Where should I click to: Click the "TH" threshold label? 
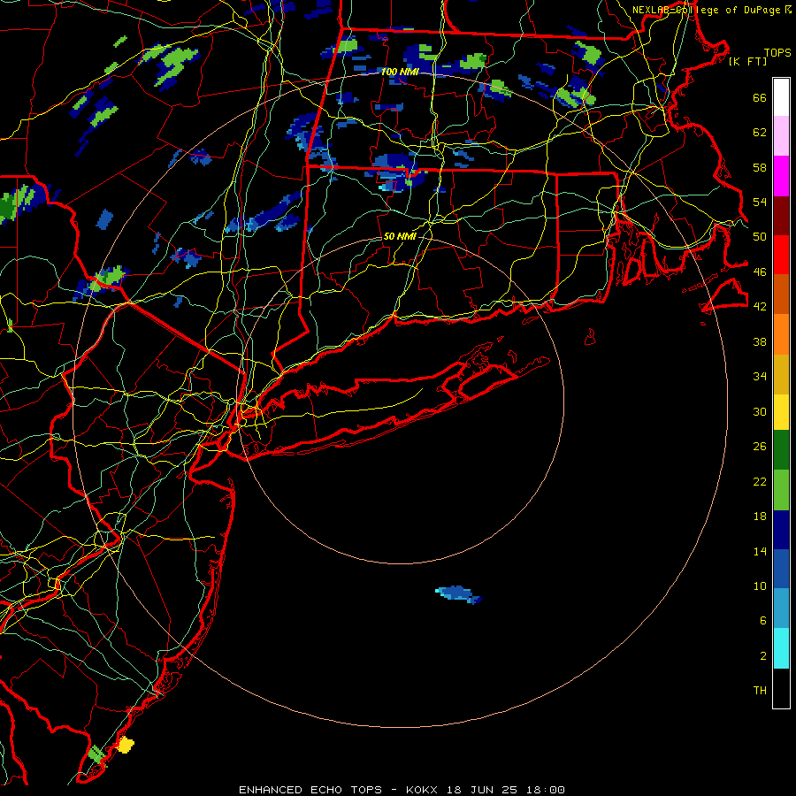[x=760, y=691]
